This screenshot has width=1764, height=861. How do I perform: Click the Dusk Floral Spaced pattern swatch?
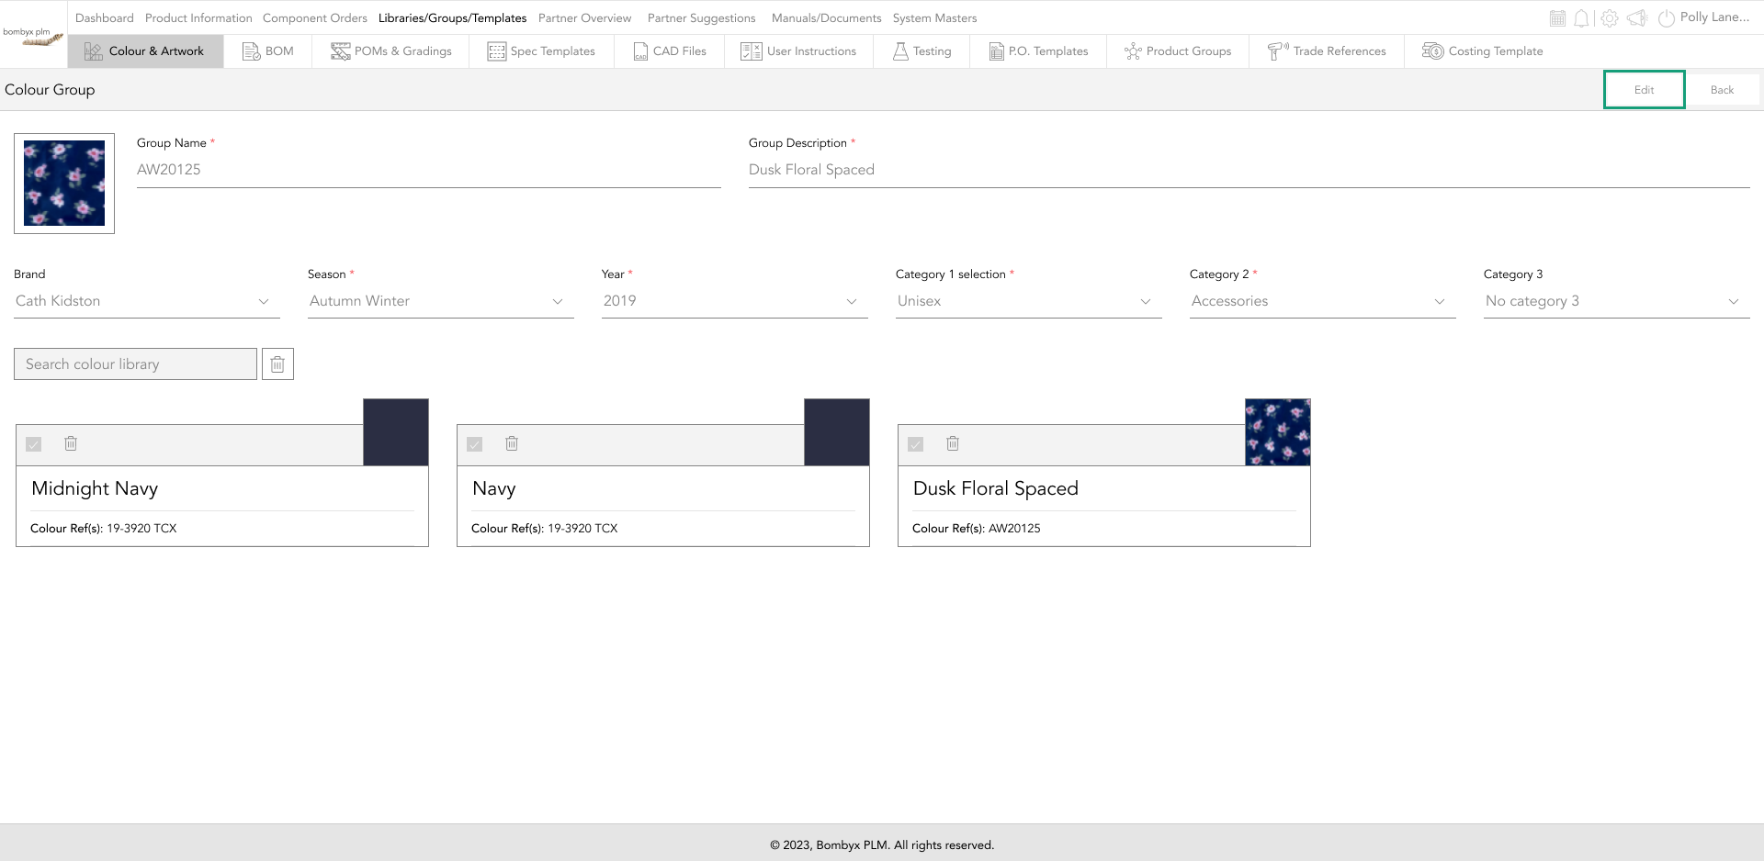[1278, 432]
